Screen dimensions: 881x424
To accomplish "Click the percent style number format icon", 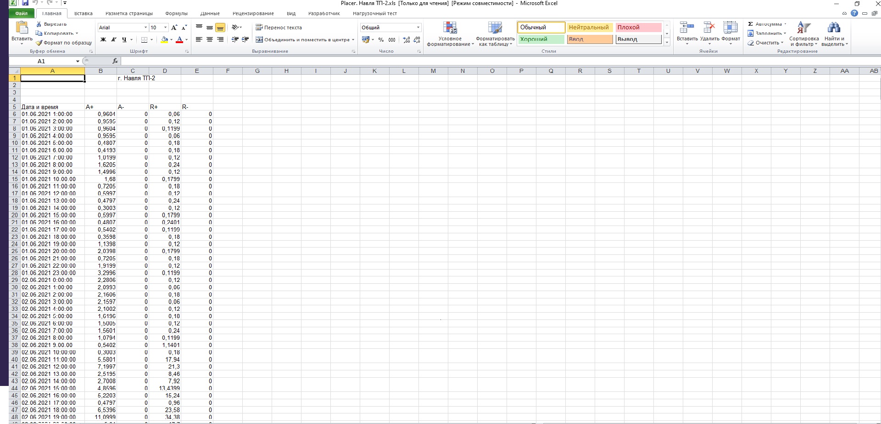I will (x=381, y=40).
